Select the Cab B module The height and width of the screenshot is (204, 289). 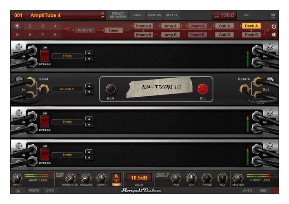point(225,35)
